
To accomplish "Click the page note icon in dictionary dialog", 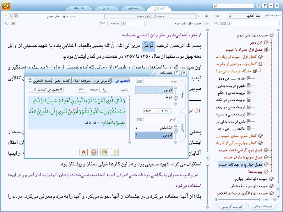I will (115, 152).
